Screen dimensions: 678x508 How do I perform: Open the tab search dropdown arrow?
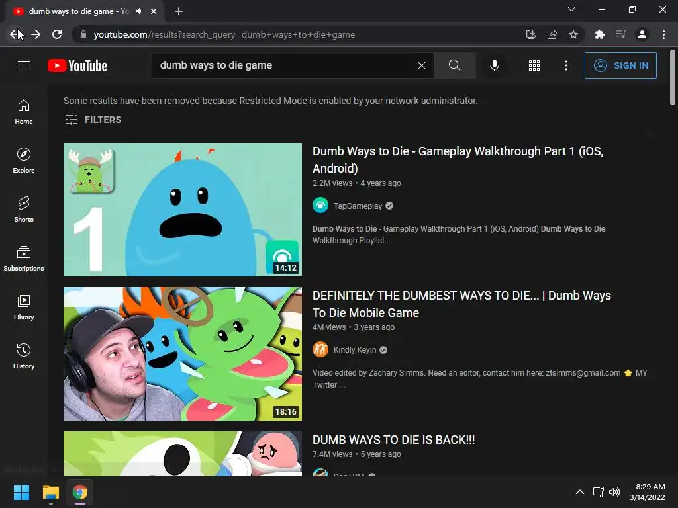(571, 9)
